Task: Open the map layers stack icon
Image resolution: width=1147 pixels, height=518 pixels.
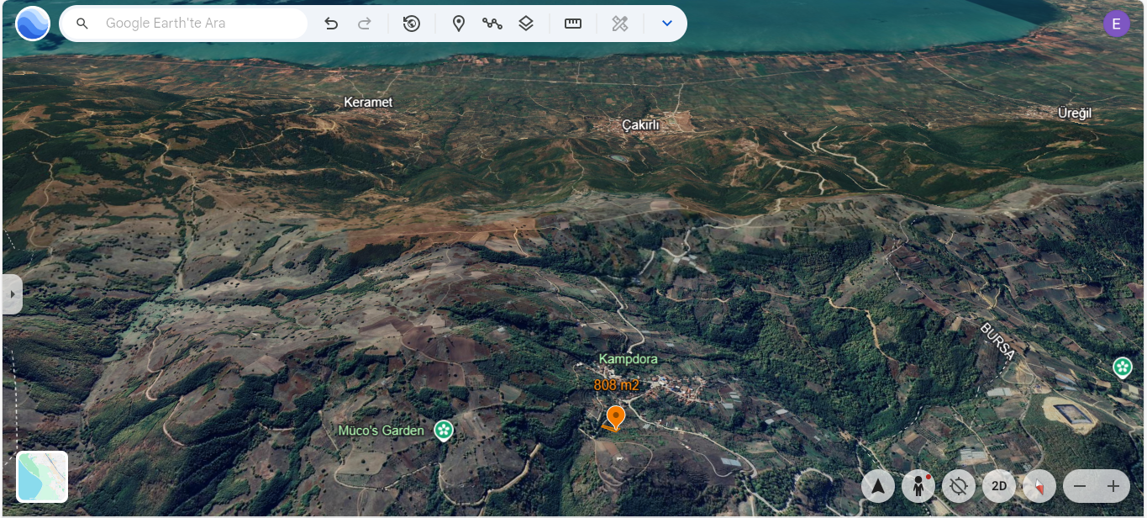Action: pos(526,24)
